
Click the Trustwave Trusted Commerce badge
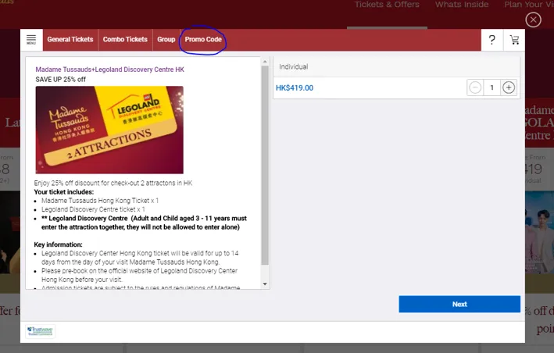[40, 331]
